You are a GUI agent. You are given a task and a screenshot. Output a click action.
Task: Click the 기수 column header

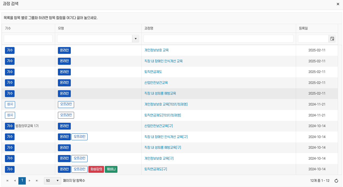click(8, 28)
